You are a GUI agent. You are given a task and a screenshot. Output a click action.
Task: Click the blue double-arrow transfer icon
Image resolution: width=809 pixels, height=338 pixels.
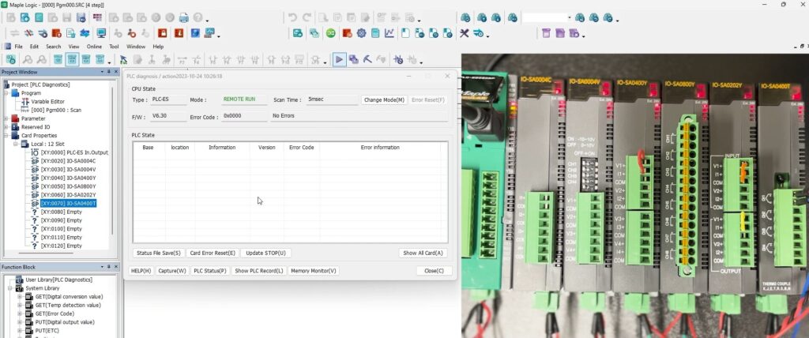(x=85, y=33)
